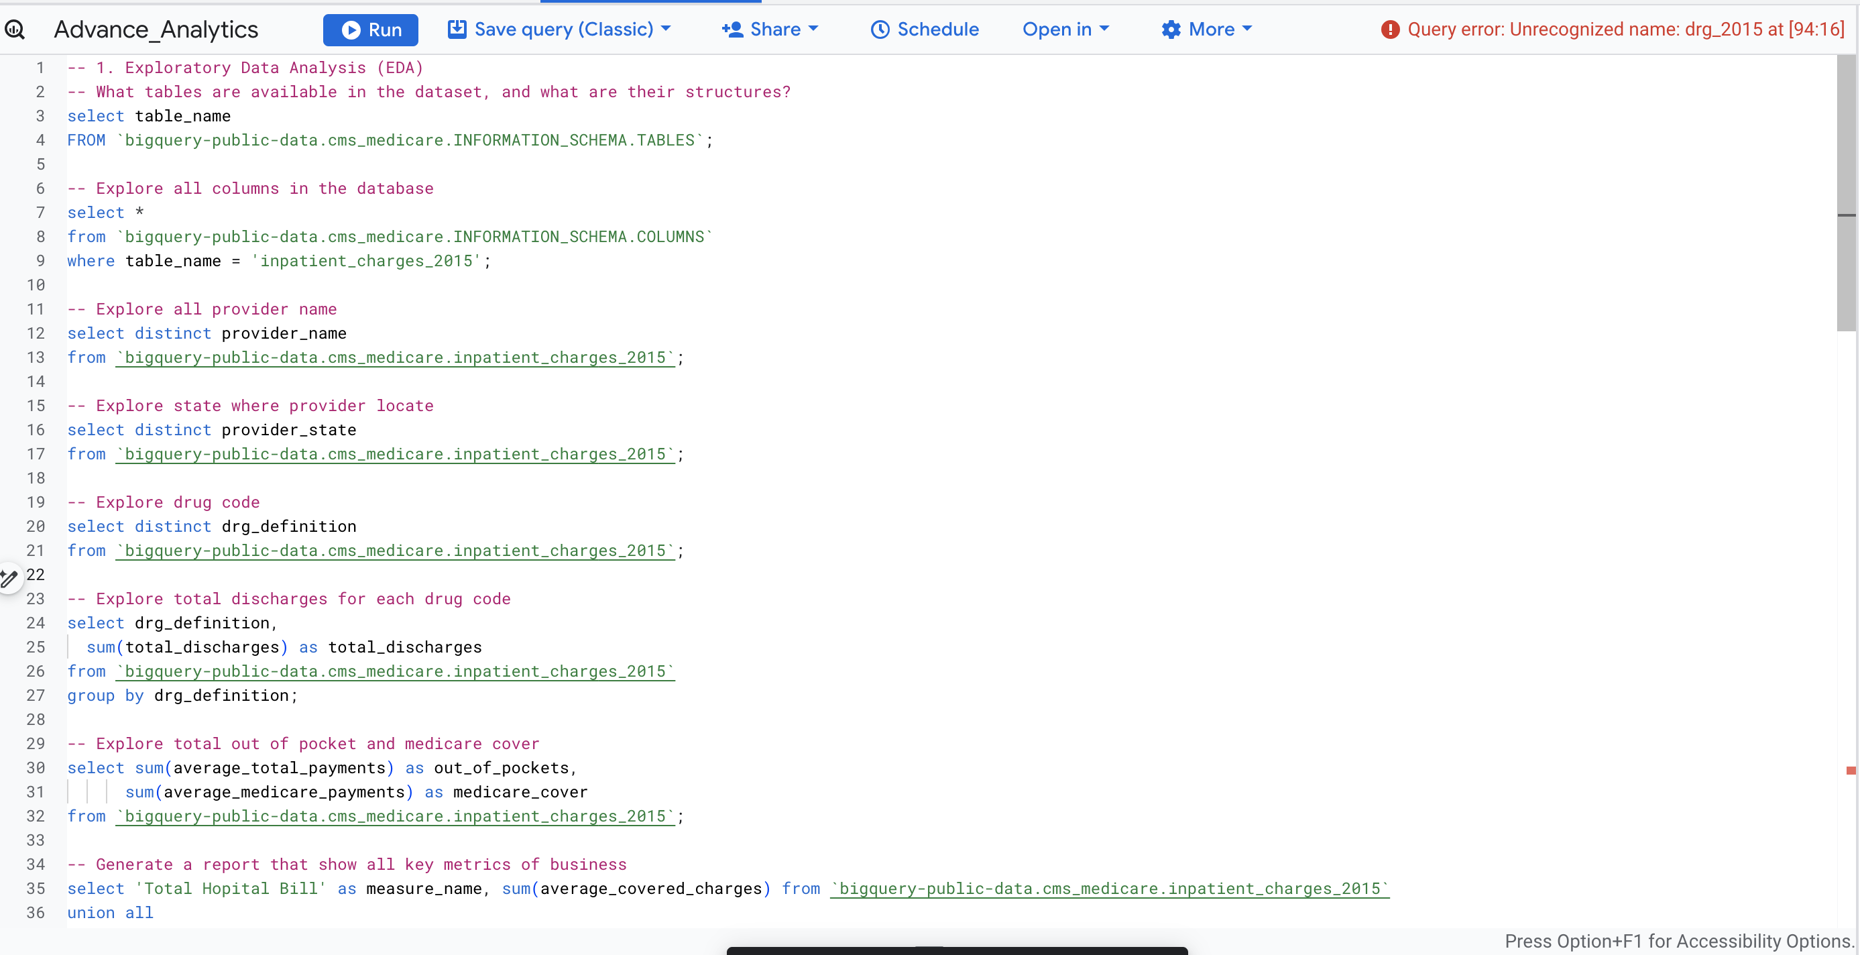
Task: Click the INFORMATION_SCHEMA.COLUMNS line
Action: (x=390, y=237)
